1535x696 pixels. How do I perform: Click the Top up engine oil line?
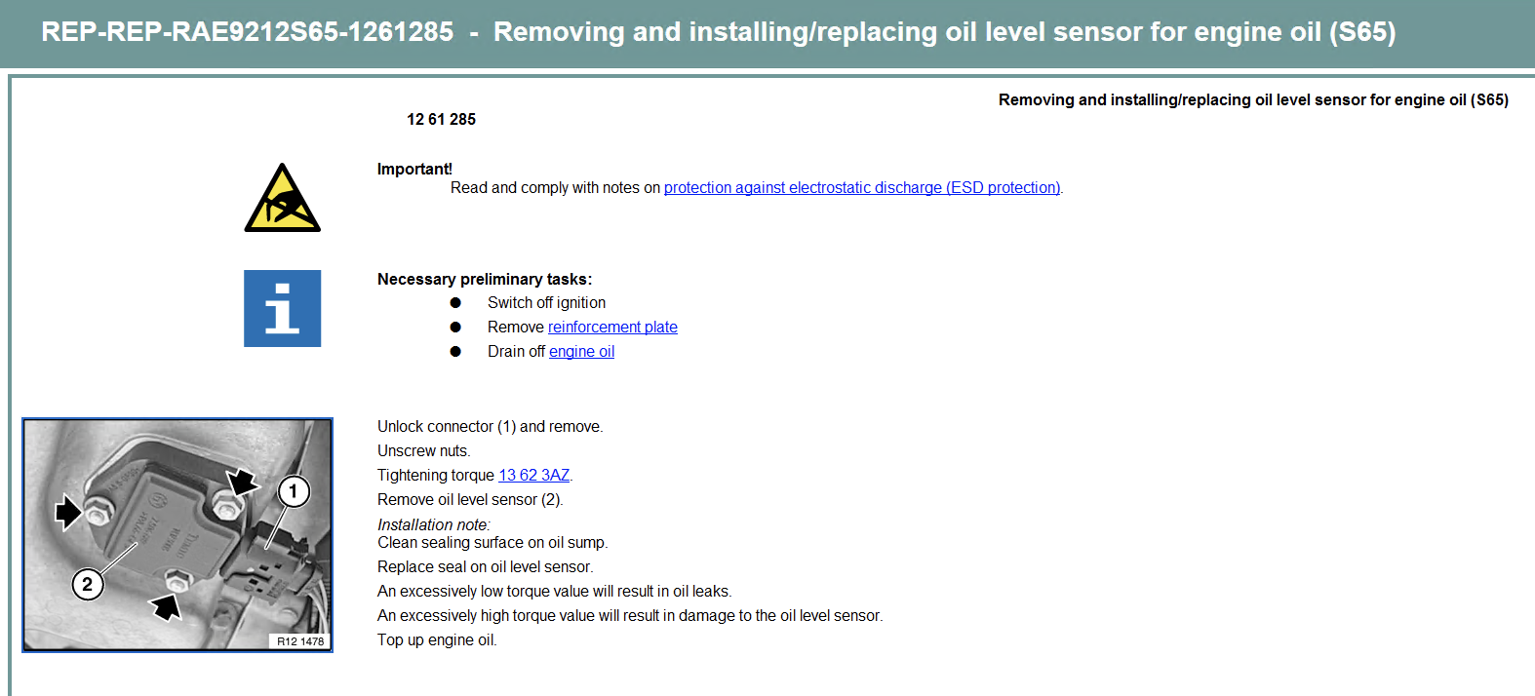pos(437,639)
